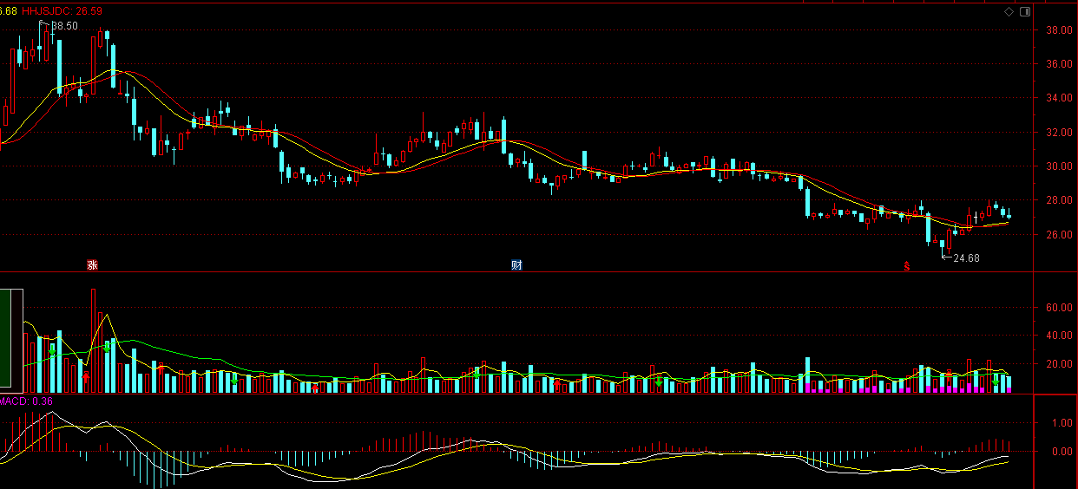The width and height of the screenshot is (1078, 489).
Task: Select the MACD indicator label
Action: coord(16,401)
